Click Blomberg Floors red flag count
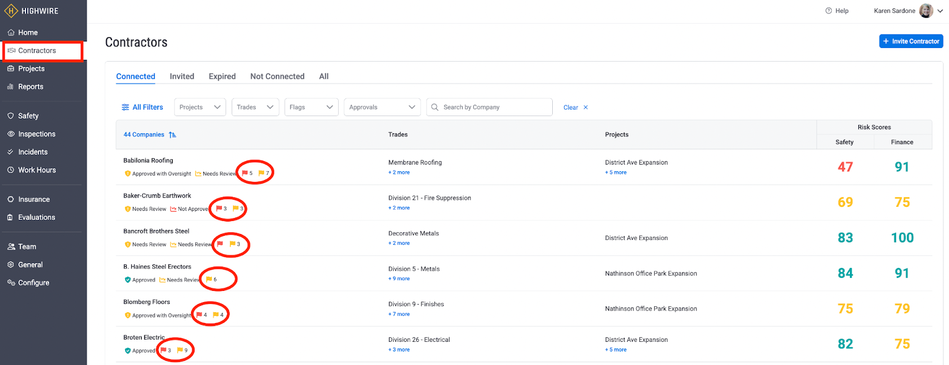 [202, 315]
